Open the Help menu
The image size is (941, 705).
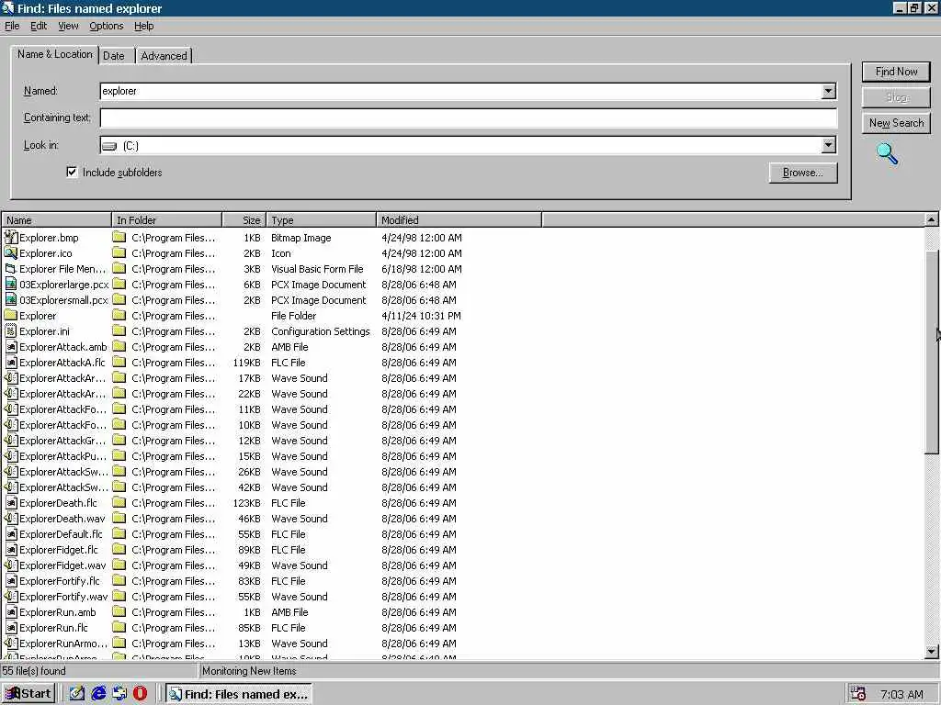[x=143, y=26]
